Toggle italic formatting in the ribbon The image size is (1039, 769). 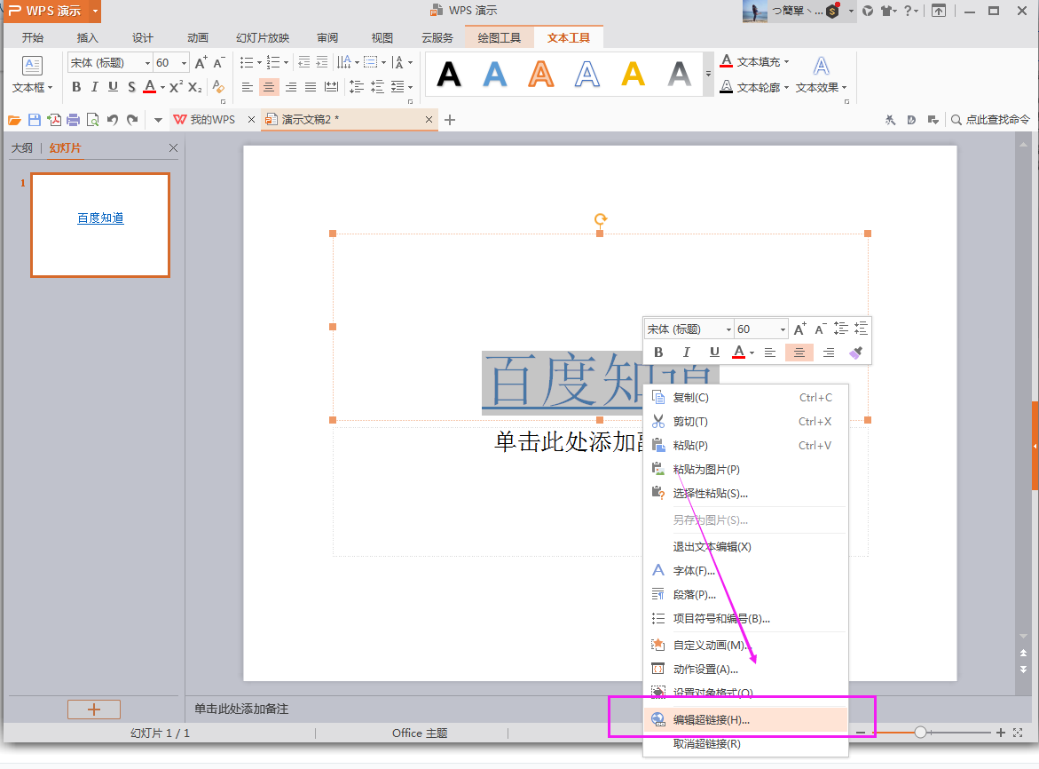click(x=95, y=87)
